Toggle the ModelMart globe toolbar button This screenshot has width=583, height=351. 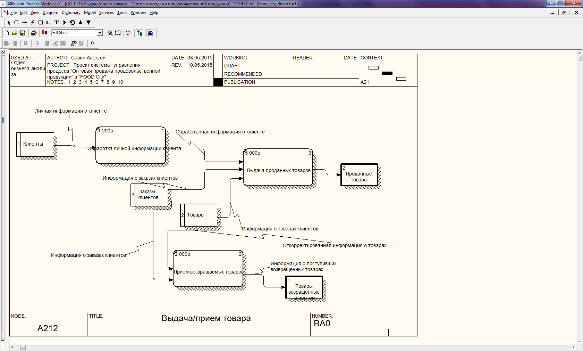point(151,33)
